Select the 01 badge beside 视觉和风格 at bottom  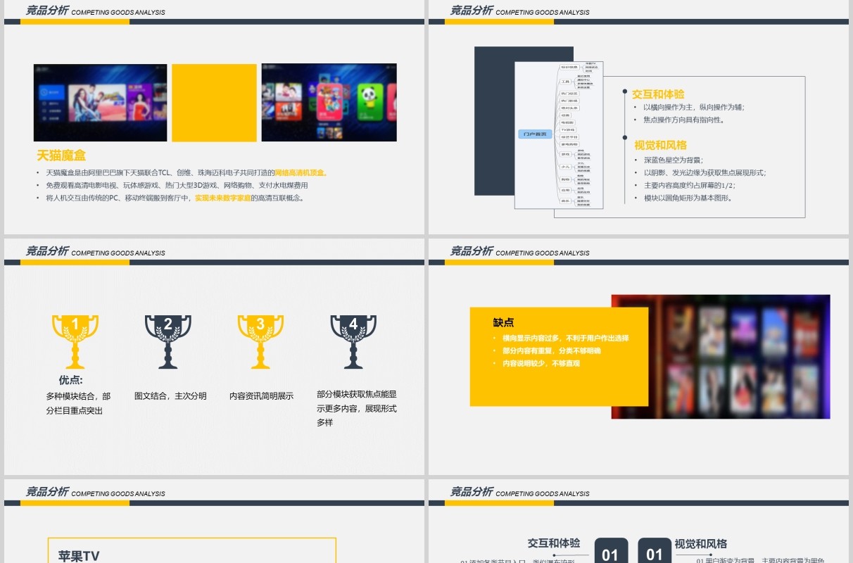coord(655,550)
